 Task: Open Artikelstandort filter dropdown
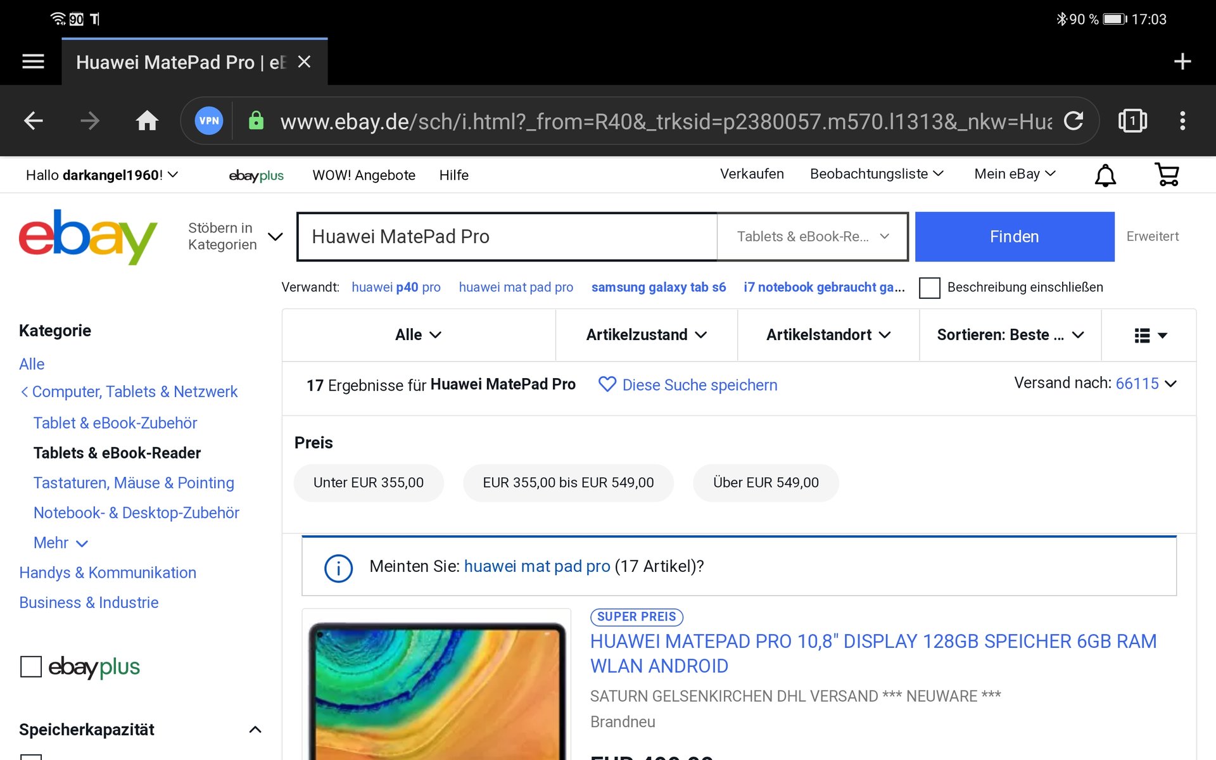click(828, 334)
